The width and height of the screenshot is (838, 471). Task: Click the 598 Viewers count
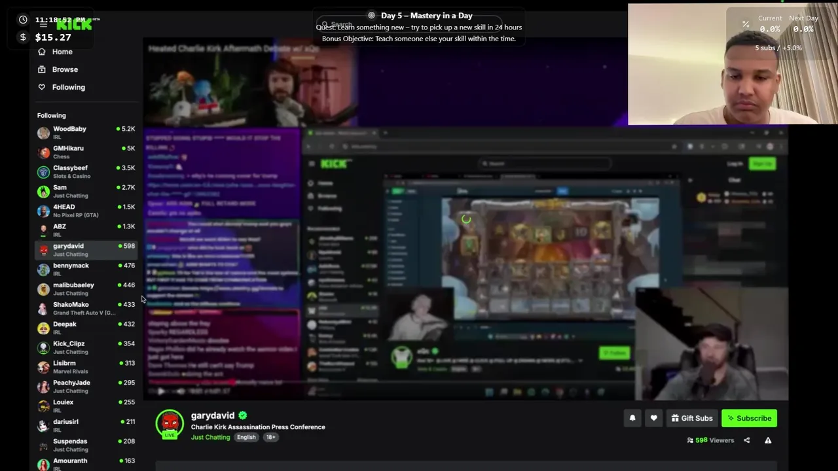pos(710,440)
